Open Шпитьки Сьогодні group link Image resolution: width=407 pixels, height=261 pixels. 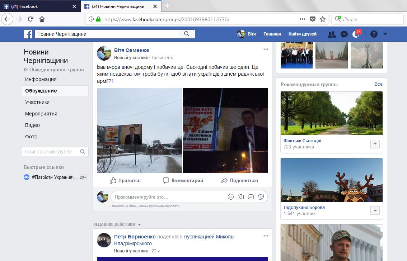[x=303, y=141]
